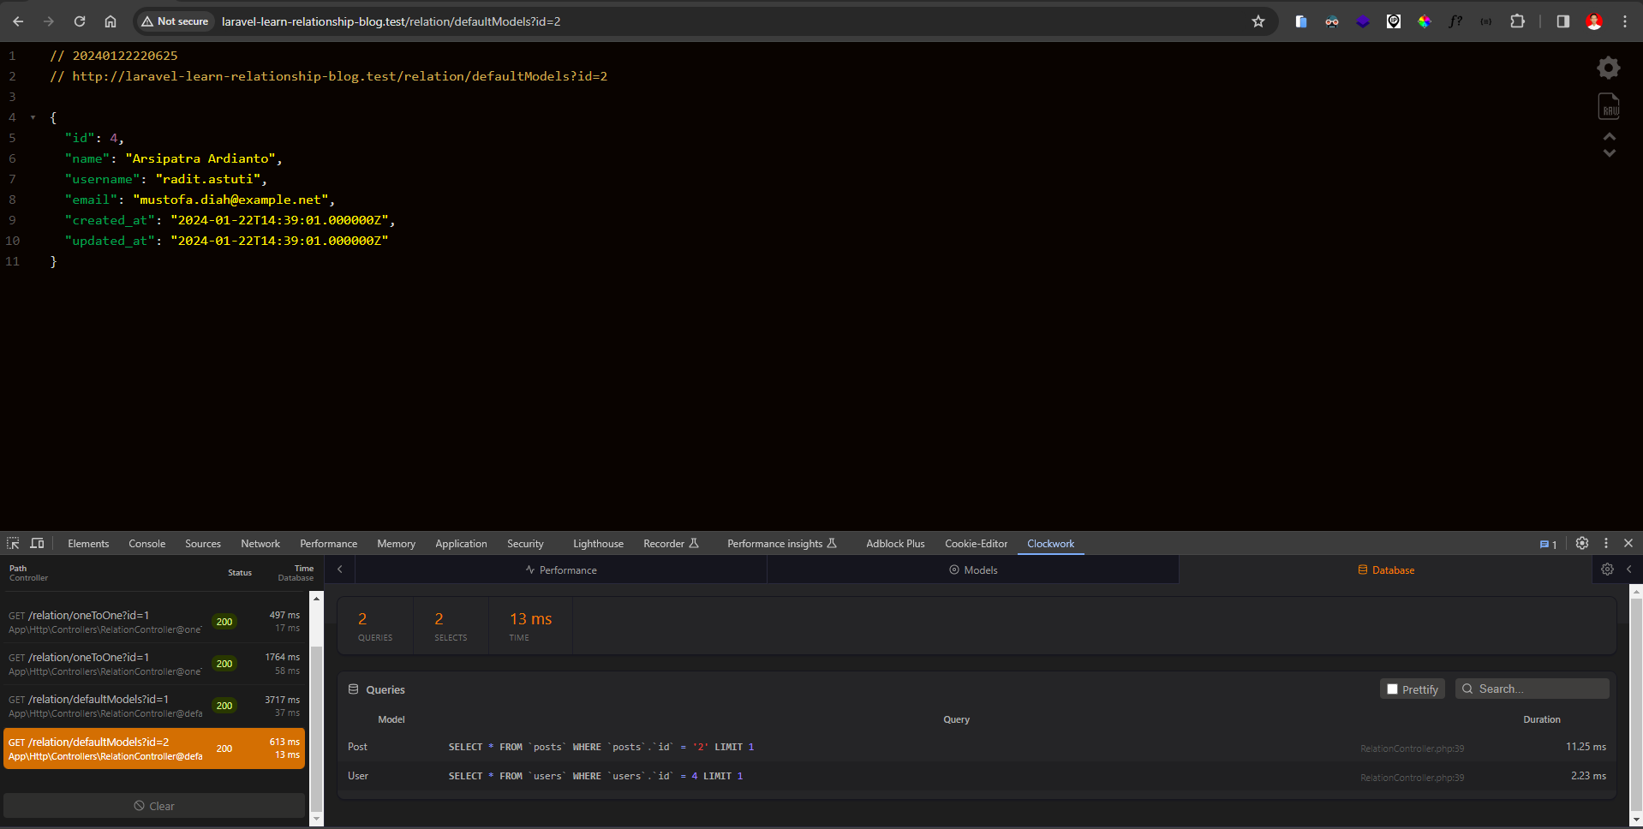Collapse the Clockwork requests list chevron
Viewport: 1643px width, 829px height.
click(340, 570)
